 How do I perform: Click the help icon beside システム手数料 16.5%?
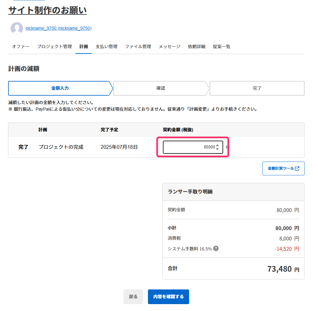(x=216, y=249)
